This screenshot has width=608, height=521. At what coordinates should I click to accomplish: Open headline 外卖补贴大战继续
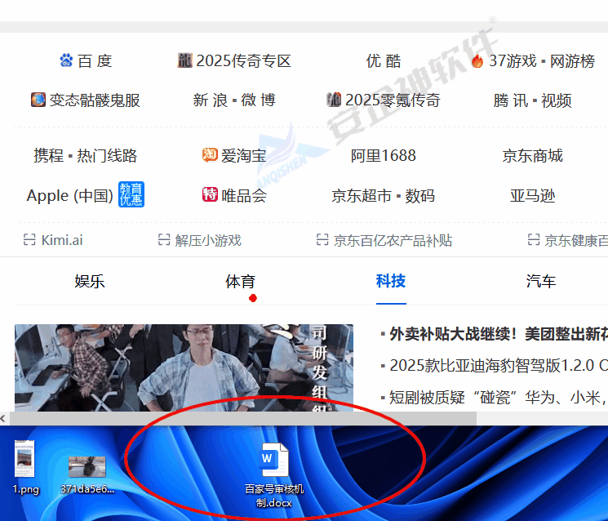point(499,334)
